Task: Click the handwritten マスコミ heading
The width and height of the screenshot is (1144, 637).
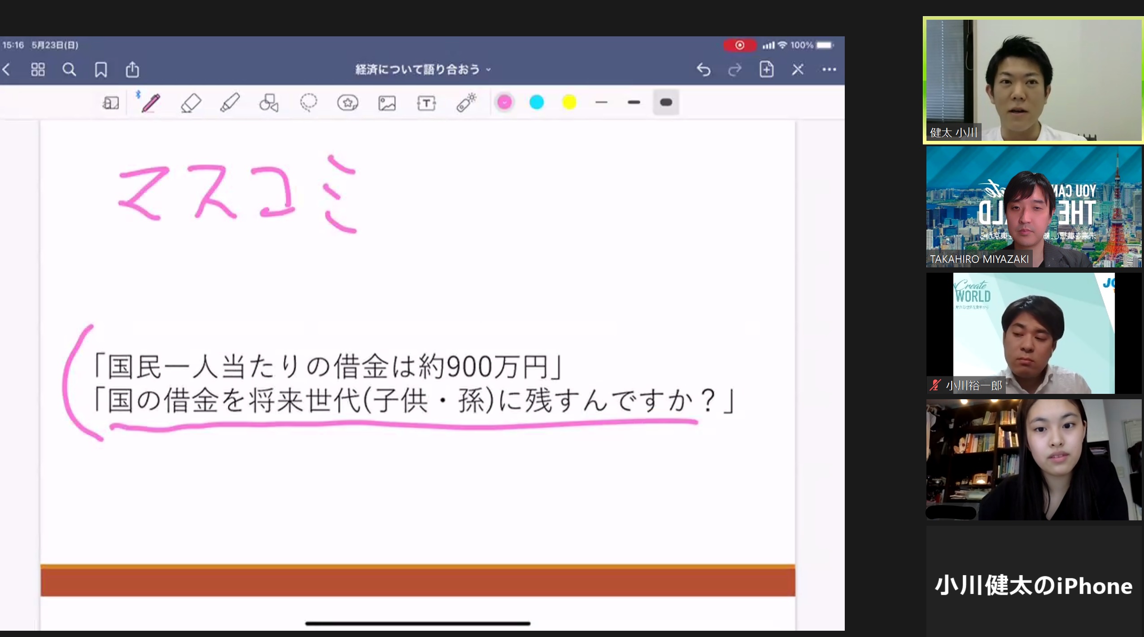Action: click(238, 194)
